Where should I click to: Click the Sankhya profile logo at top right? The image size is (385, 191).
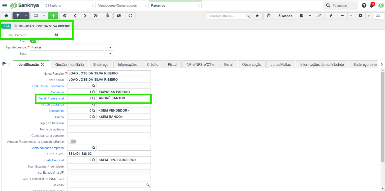point(381,6)
